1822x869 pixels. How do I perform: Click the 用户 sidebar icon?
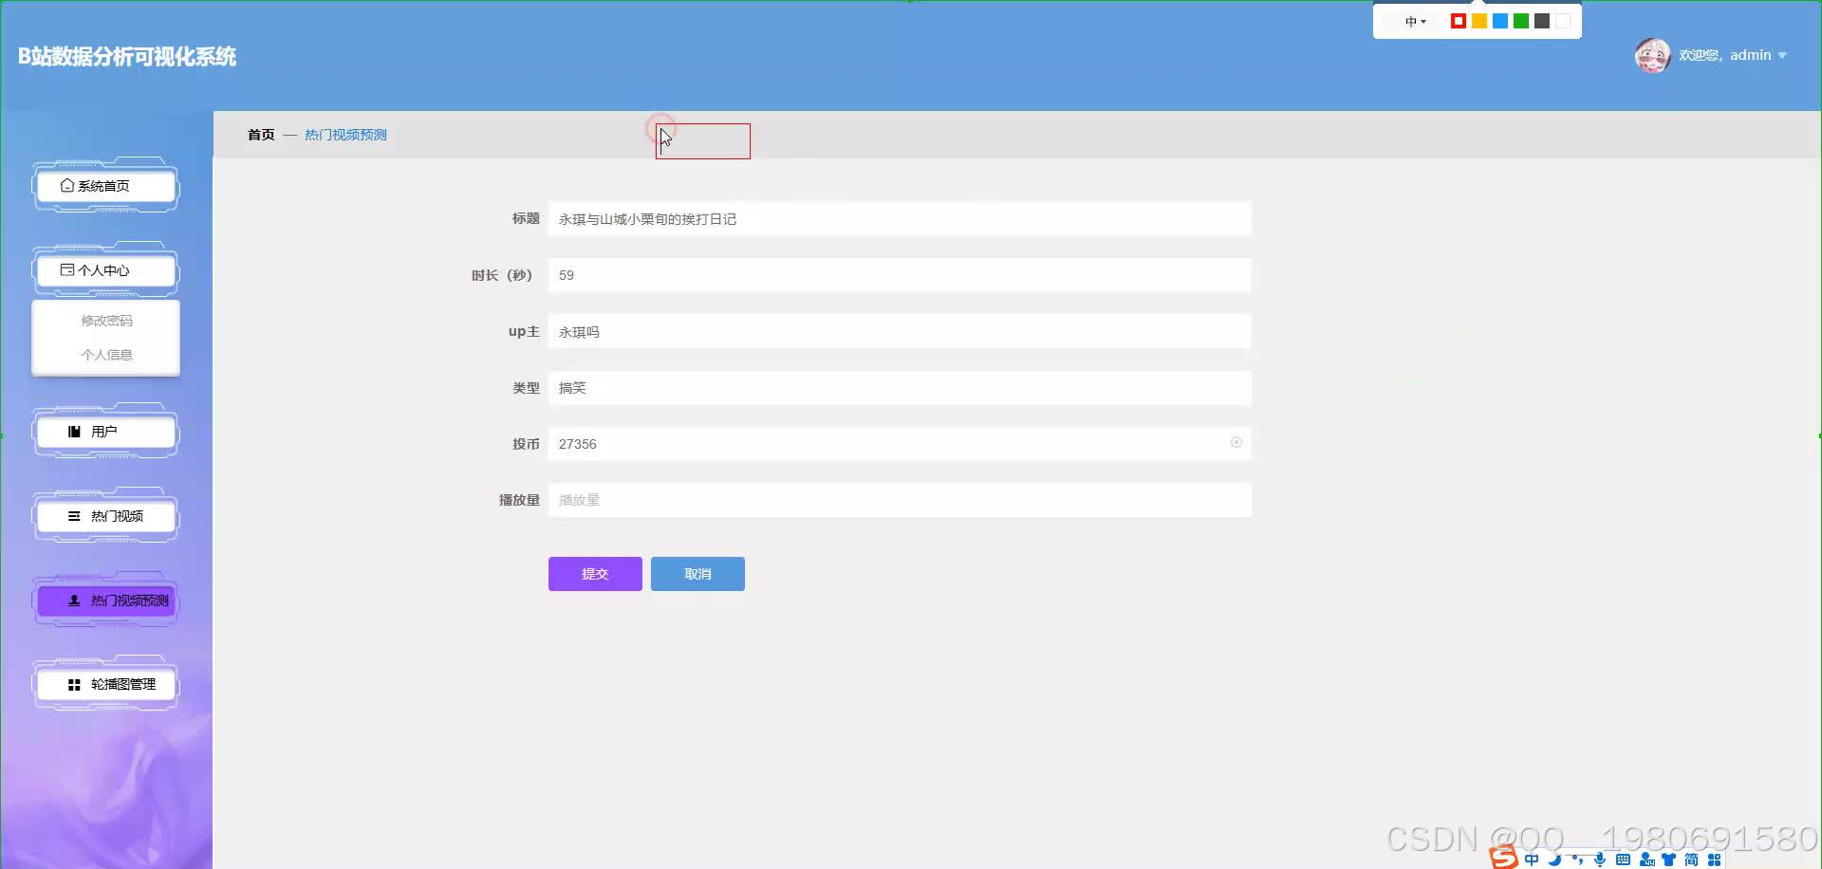(74, 431)
